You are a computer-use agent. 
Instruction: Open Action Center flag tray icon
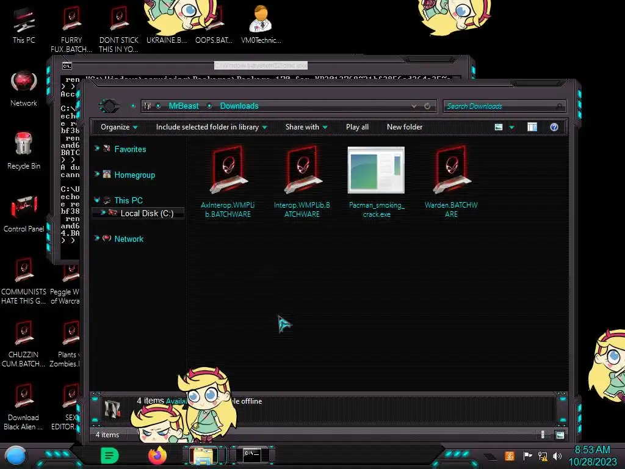click(x=527, y=456)
